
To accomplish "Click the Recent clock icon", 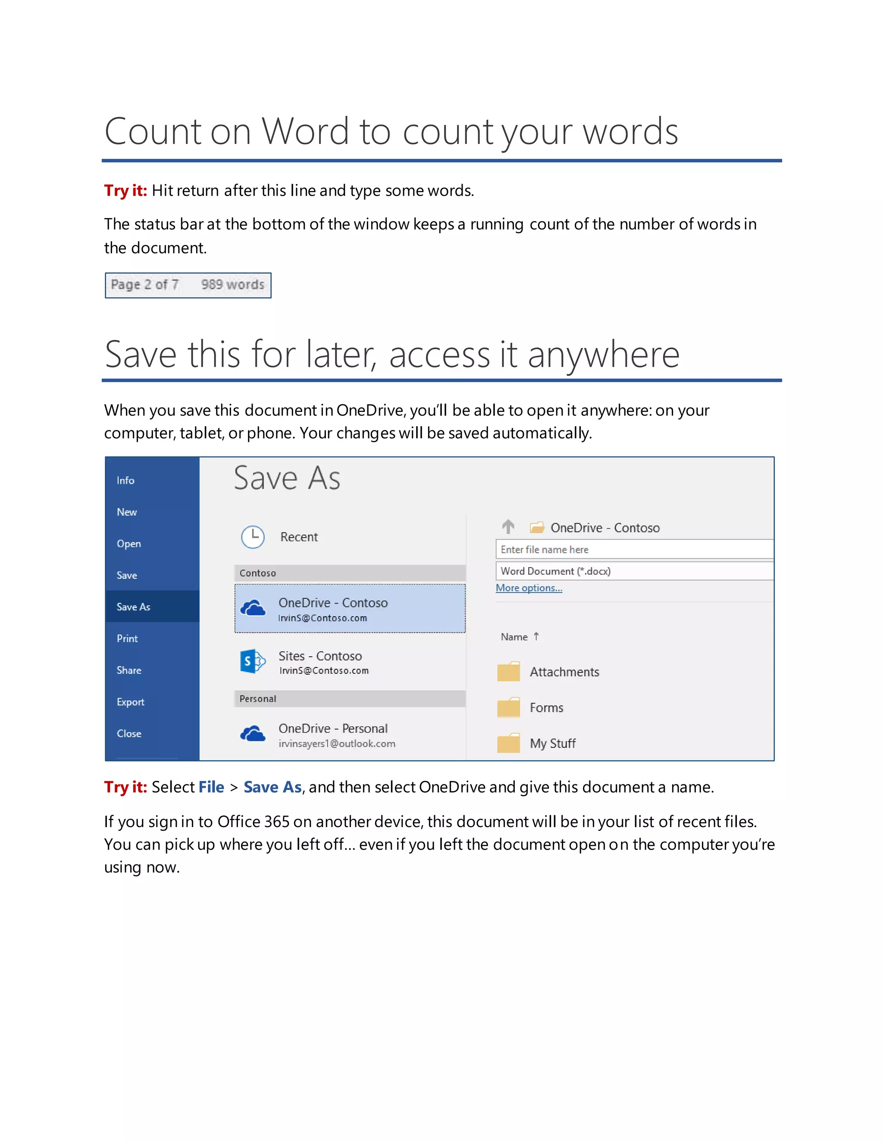I will coord(253,537).
